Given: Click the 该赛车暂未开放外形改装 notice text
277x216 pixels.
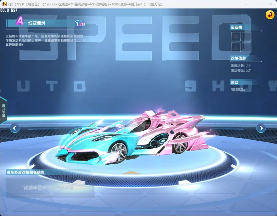Looking at the screenshot, I should coord(49,188).
